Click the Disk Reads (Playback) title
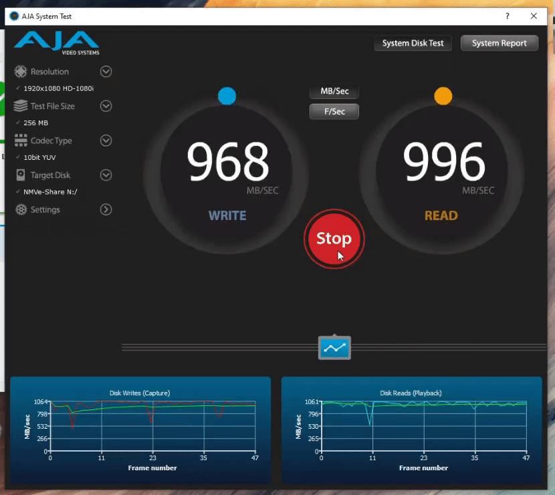Image resolution: width=555 pixels, height=495 pixels. pyautogui.click(x=411, y=393)
